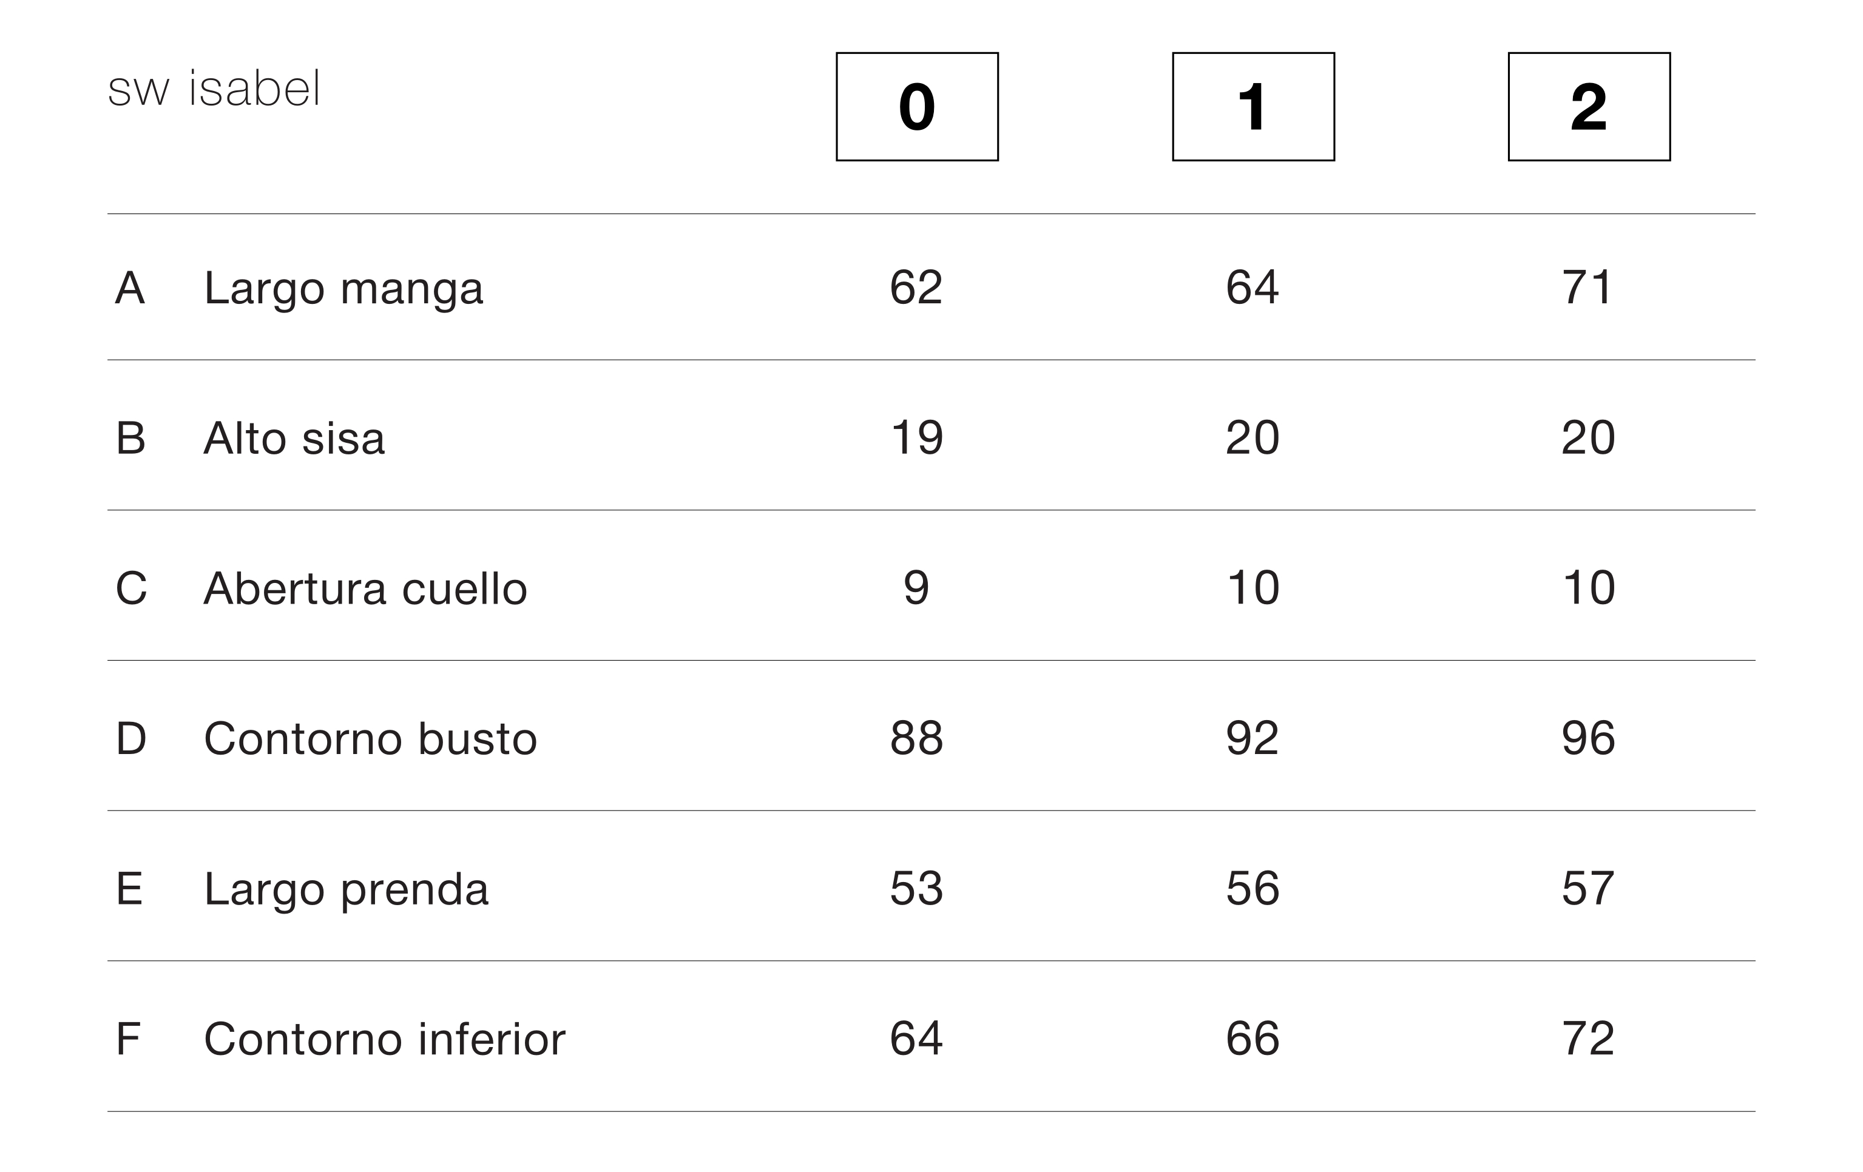Click the value 72 for Contorno inferior
The image size is (1863, 1172).
[1588, 1038]
